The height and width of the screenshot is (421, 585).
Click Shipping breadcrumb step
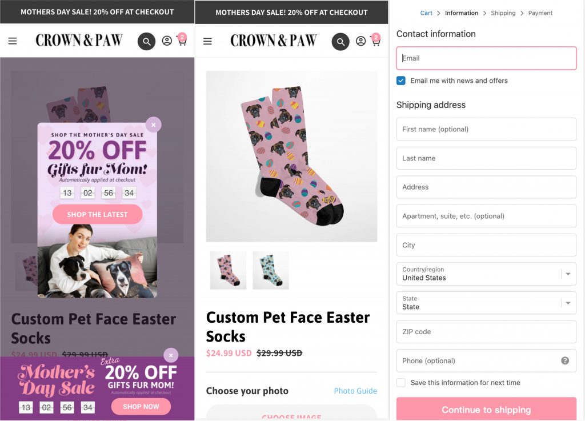(503, 13)
